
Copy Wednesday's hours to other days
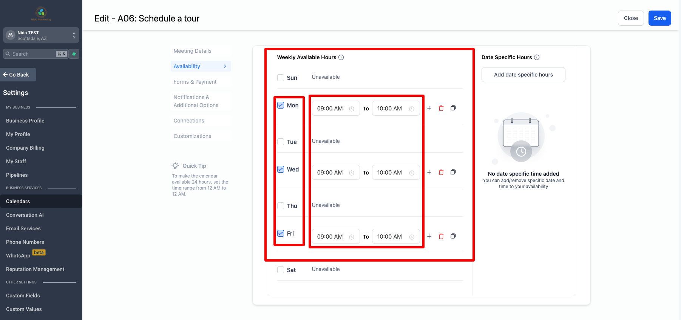click(x=453, y=172)
